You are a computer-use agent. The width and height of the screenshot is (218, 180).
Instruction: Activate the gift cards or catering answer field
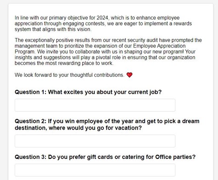[95, 170]
